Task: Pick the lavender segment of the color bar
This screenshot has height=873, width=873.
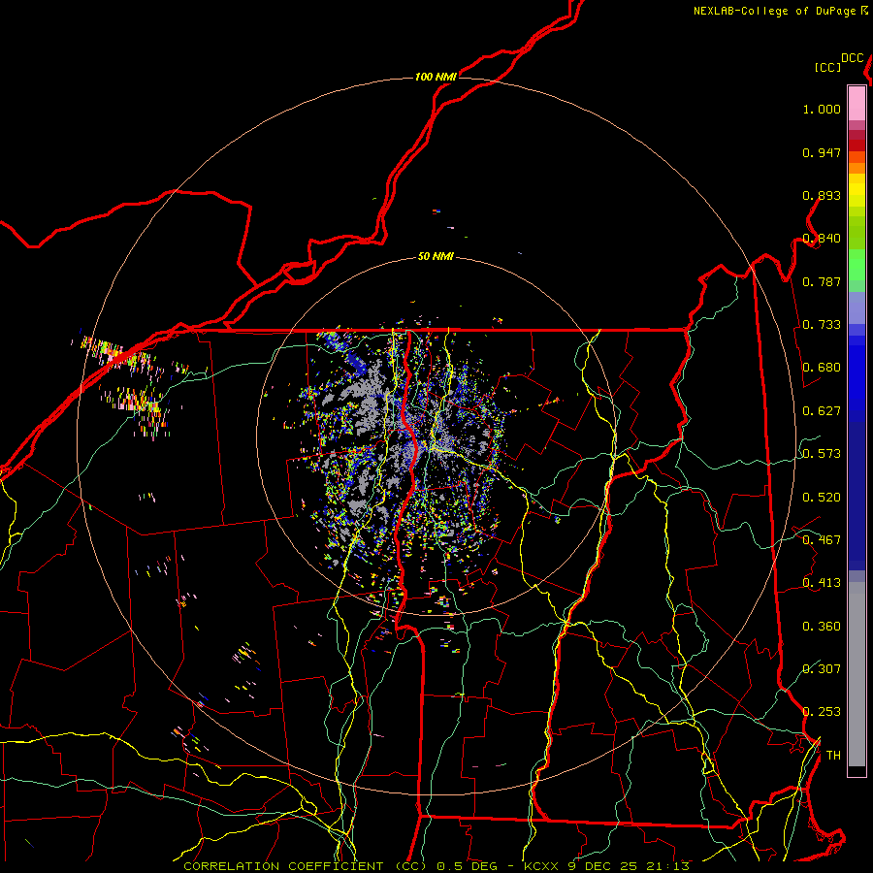Action: (x=857, y=307)
